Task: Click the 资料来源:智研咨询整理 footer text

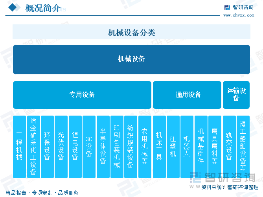Action: point(230,188)
